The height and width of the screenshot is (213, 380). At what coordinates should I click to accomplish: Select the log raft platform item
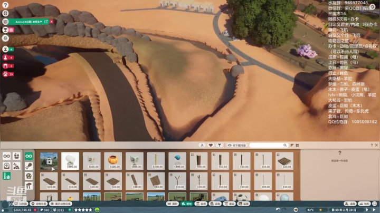click(x=284, y=161)
